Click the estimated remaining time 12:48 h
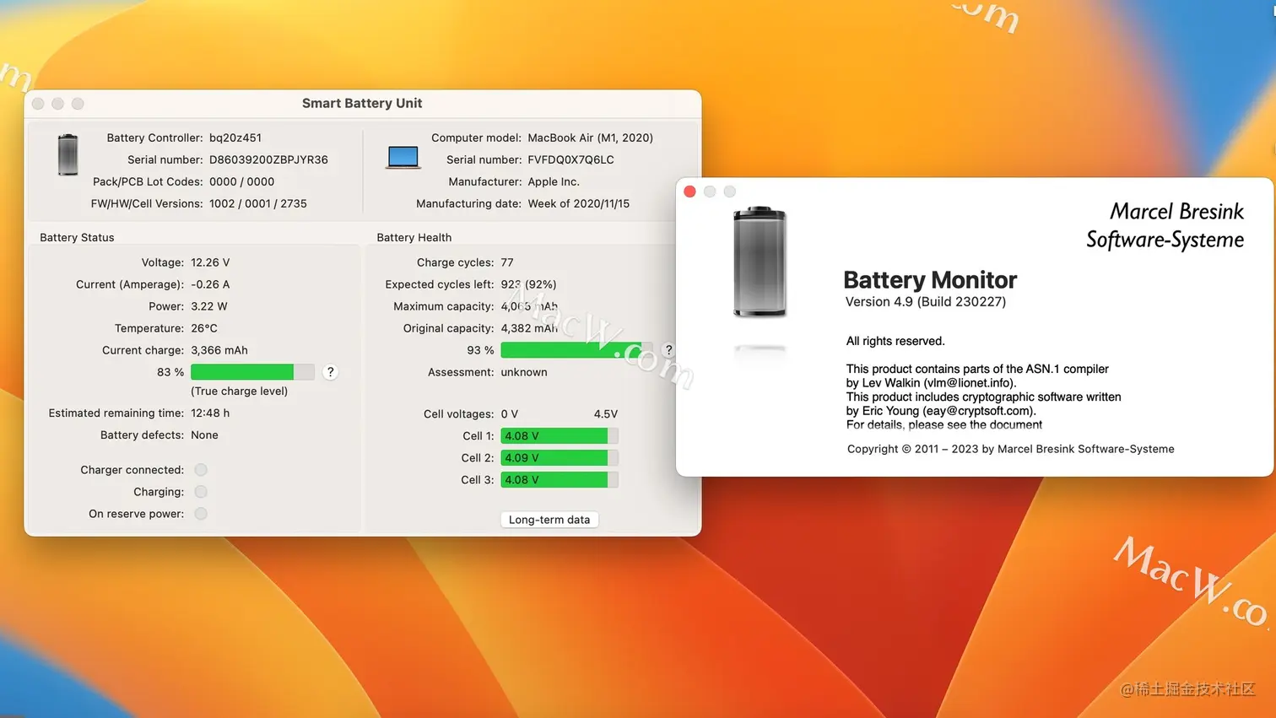Image resolution: width=1276 pixels, height=718 pixels. click(x=210, y=413)
